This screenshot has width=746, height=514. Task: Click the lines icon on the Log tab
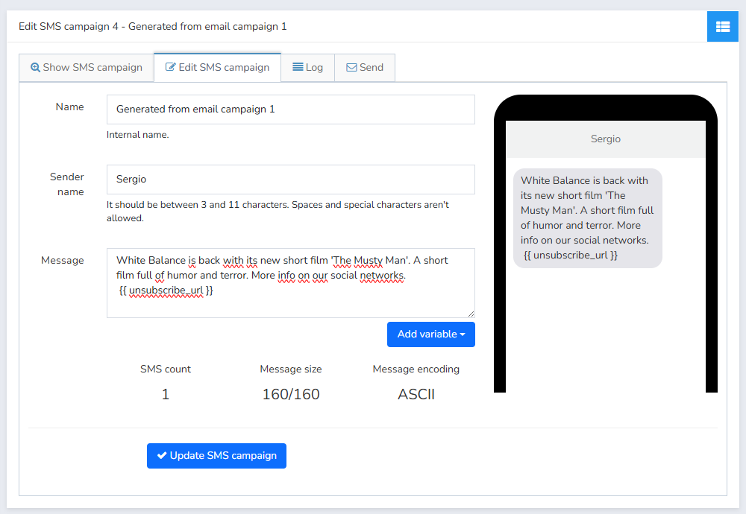tap(298, 67)
